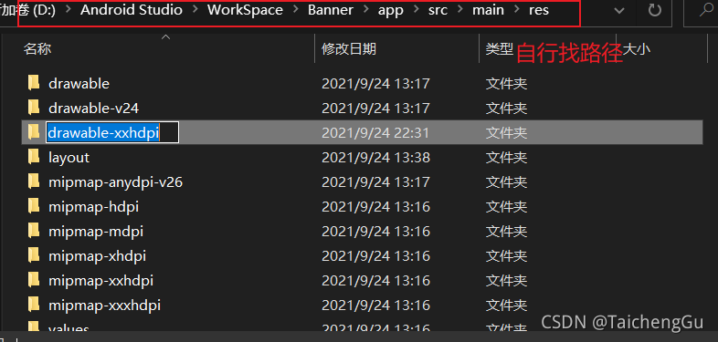Screen dimensions: 718x342
Task: Expand the chevron after src
Action: tap(459, 10)
